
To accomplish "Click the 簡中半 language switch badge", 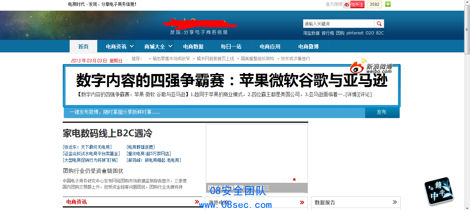I will (x=439, y=191).
